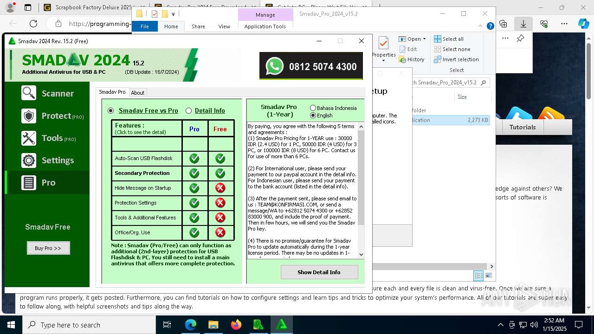Click the Tools & Additional Features row
The height and width of the screenshot is (334, 594).
pyautogui.click(x=147, y=218)
